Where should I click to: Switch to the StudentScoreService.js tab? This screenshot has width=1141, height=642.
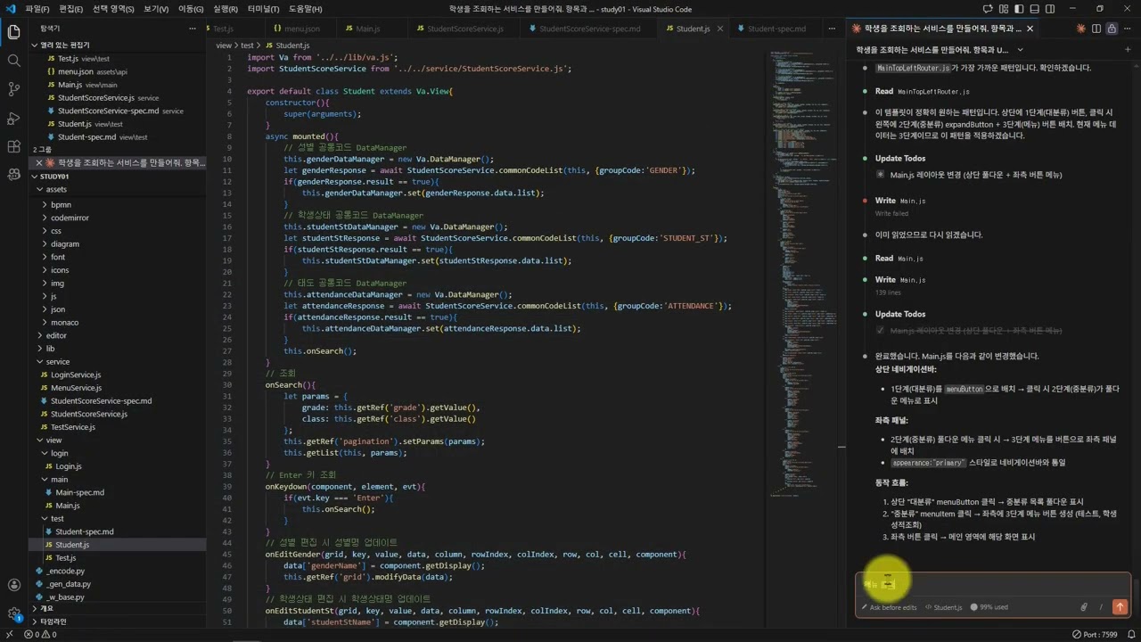coord(465,29)
